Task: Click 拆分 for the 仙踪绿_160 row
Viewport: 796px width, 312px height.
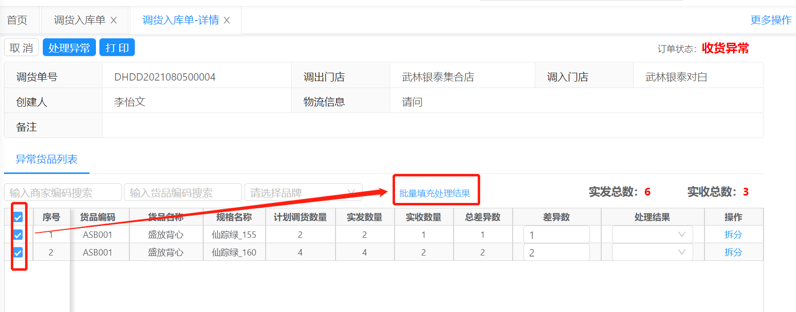Action: coord(733,253)
